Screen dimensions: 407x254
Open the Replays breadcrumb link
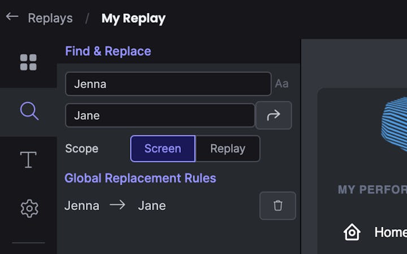pos(50,18)
